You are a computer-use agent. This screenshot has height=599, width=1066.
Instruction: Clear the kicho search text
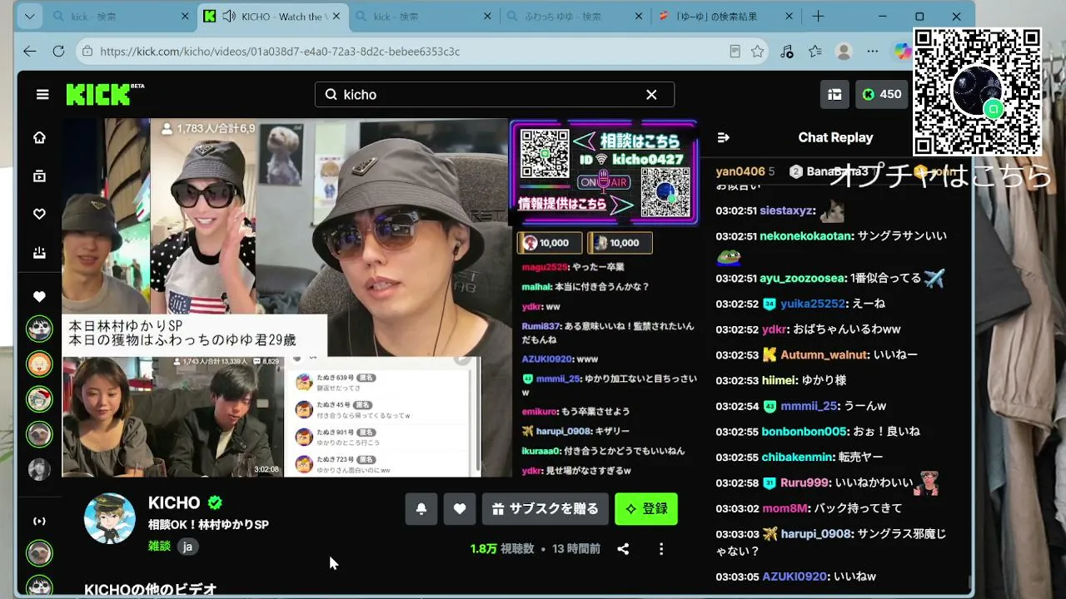point(651,95)
